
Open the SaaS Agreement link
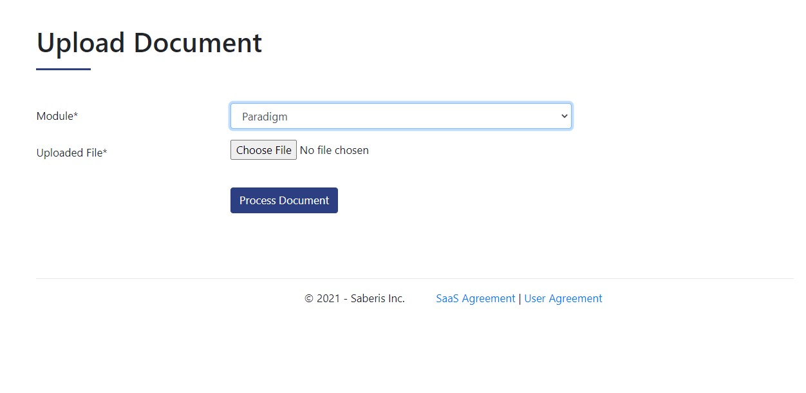(475, 299)
